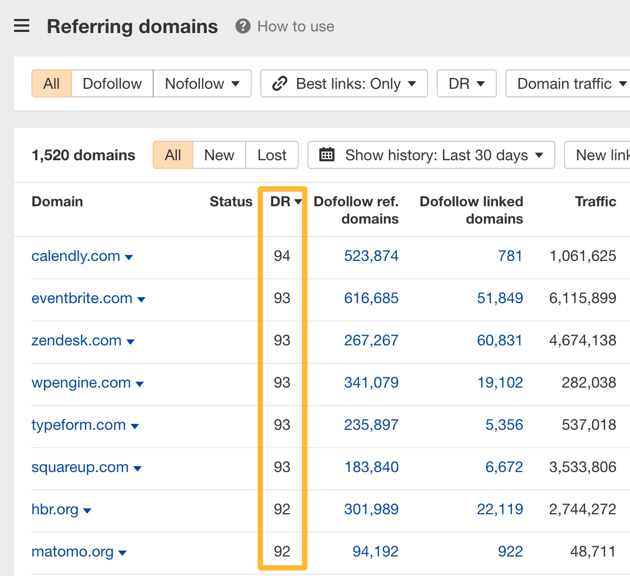Viewport: 630px width, 576px height.
Task: Expand options for eventbrite.com
Action: [x=142, y=299]
